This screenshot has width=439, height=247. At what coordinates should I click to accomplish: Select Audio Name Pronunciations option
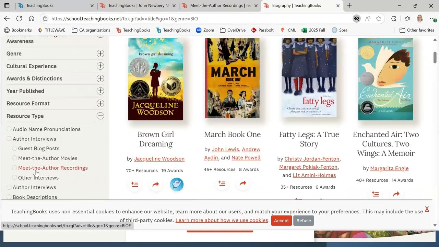[x=9, y=129]
